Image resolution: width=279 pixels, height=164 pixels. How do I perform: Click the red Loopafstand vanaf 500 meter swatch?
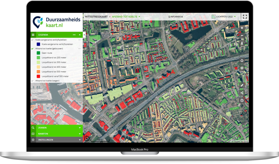tap(38, 76)
